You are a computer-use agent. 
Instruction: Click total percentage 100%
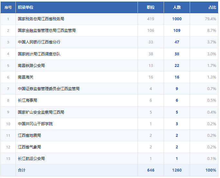click(x=211, y=170)
